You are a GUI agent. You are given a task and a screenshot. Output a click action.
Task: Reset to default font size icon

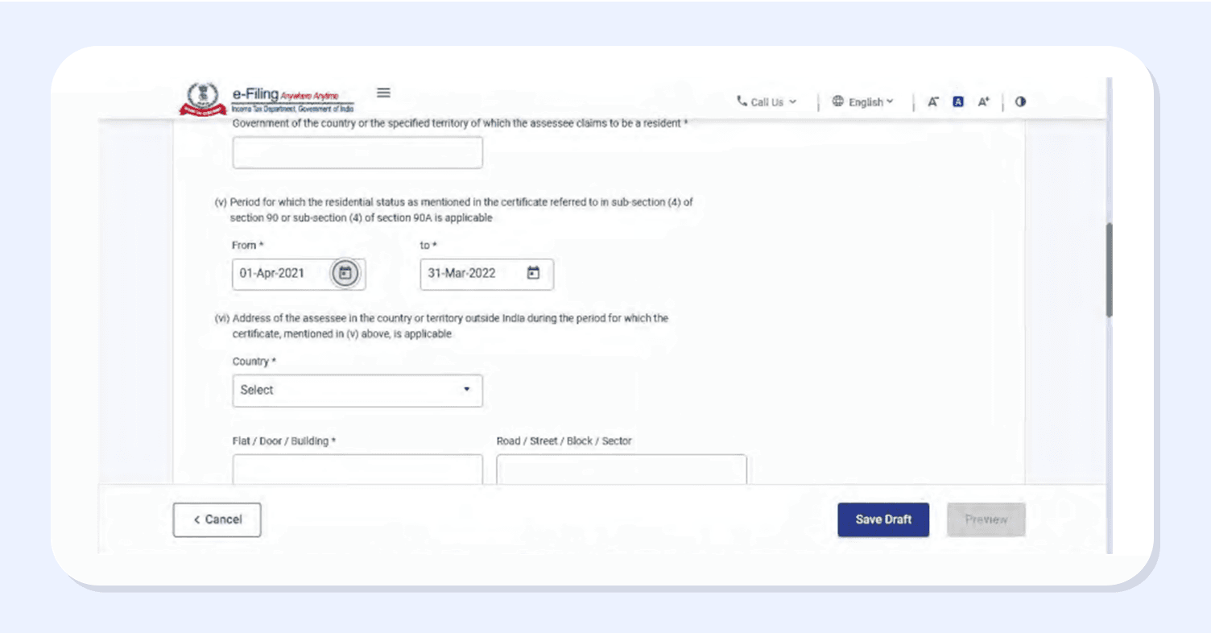pyautogui.click(x=958, y=102)
